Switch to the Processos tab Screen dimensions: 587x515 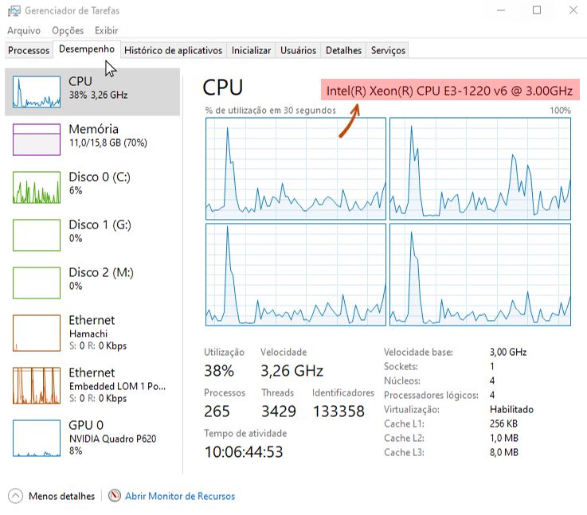coord(29,50)
